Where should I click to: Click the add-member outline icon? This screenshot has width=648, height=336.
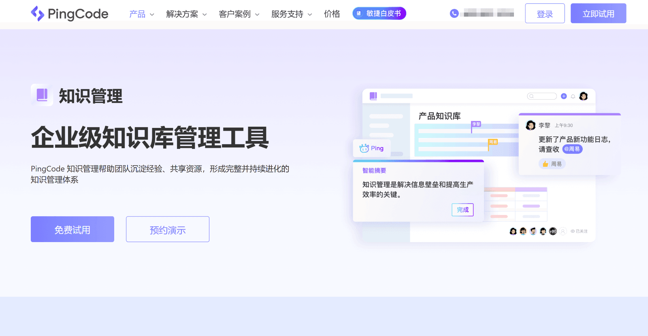(x=563, y=231)
